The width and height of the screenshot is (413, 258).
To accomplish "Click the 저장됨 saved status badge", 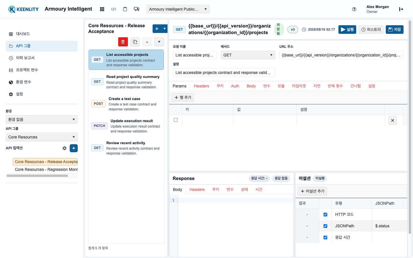I will coord(278,29).
